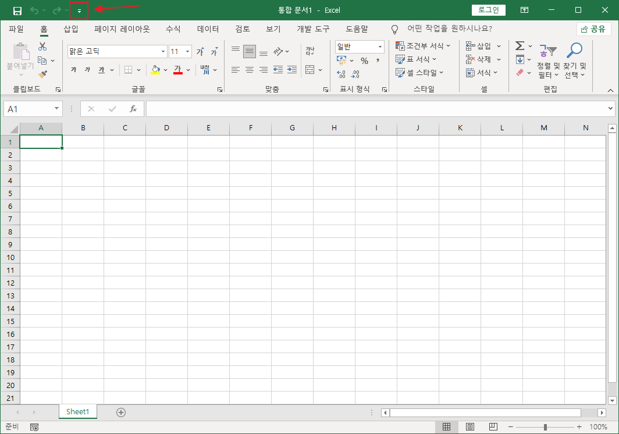Viewport: 619px width, 434px height.
Task: Open the font size dropdown
Action: (x=187, y=51)
